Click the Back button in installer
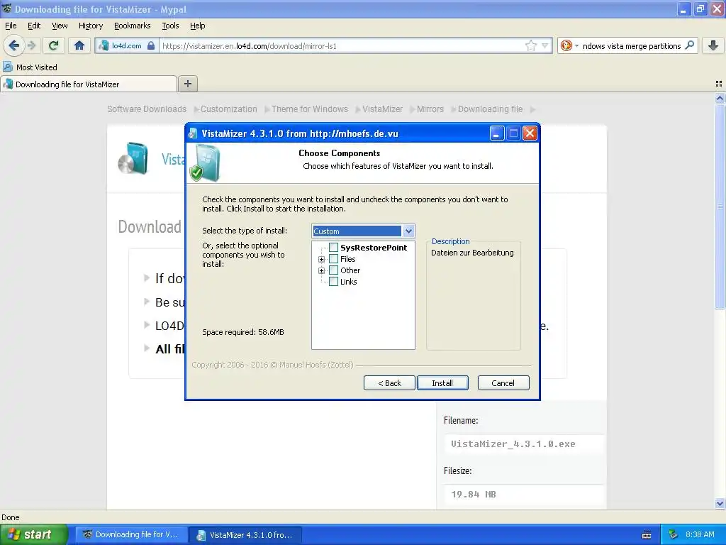 (389, 382)
